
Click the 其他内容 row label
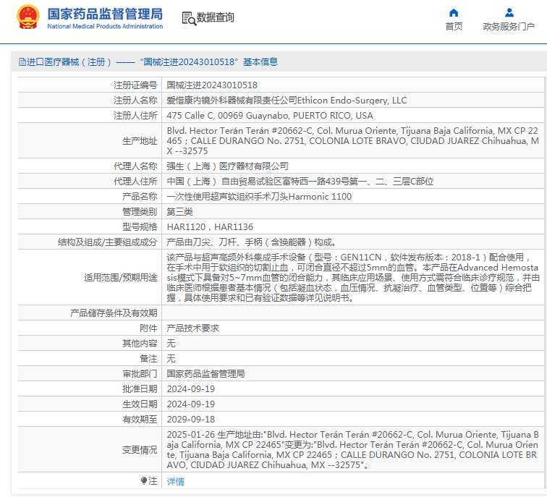(140, 343)
